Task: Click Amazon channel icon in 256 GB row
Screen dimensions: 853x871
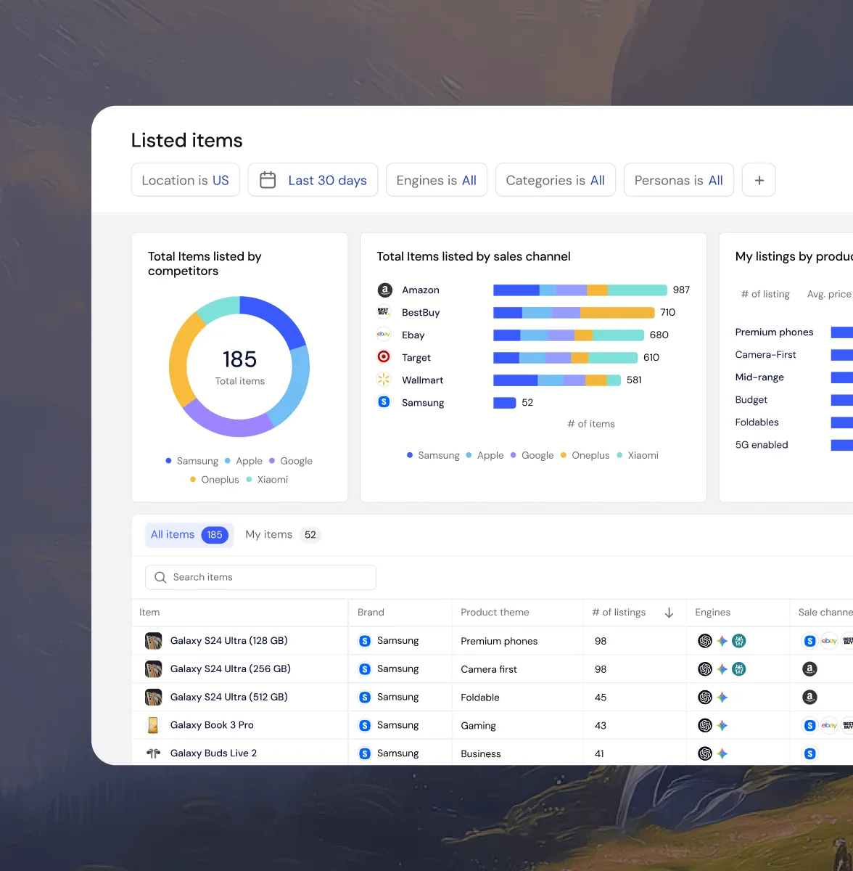Action: (809, 669)
